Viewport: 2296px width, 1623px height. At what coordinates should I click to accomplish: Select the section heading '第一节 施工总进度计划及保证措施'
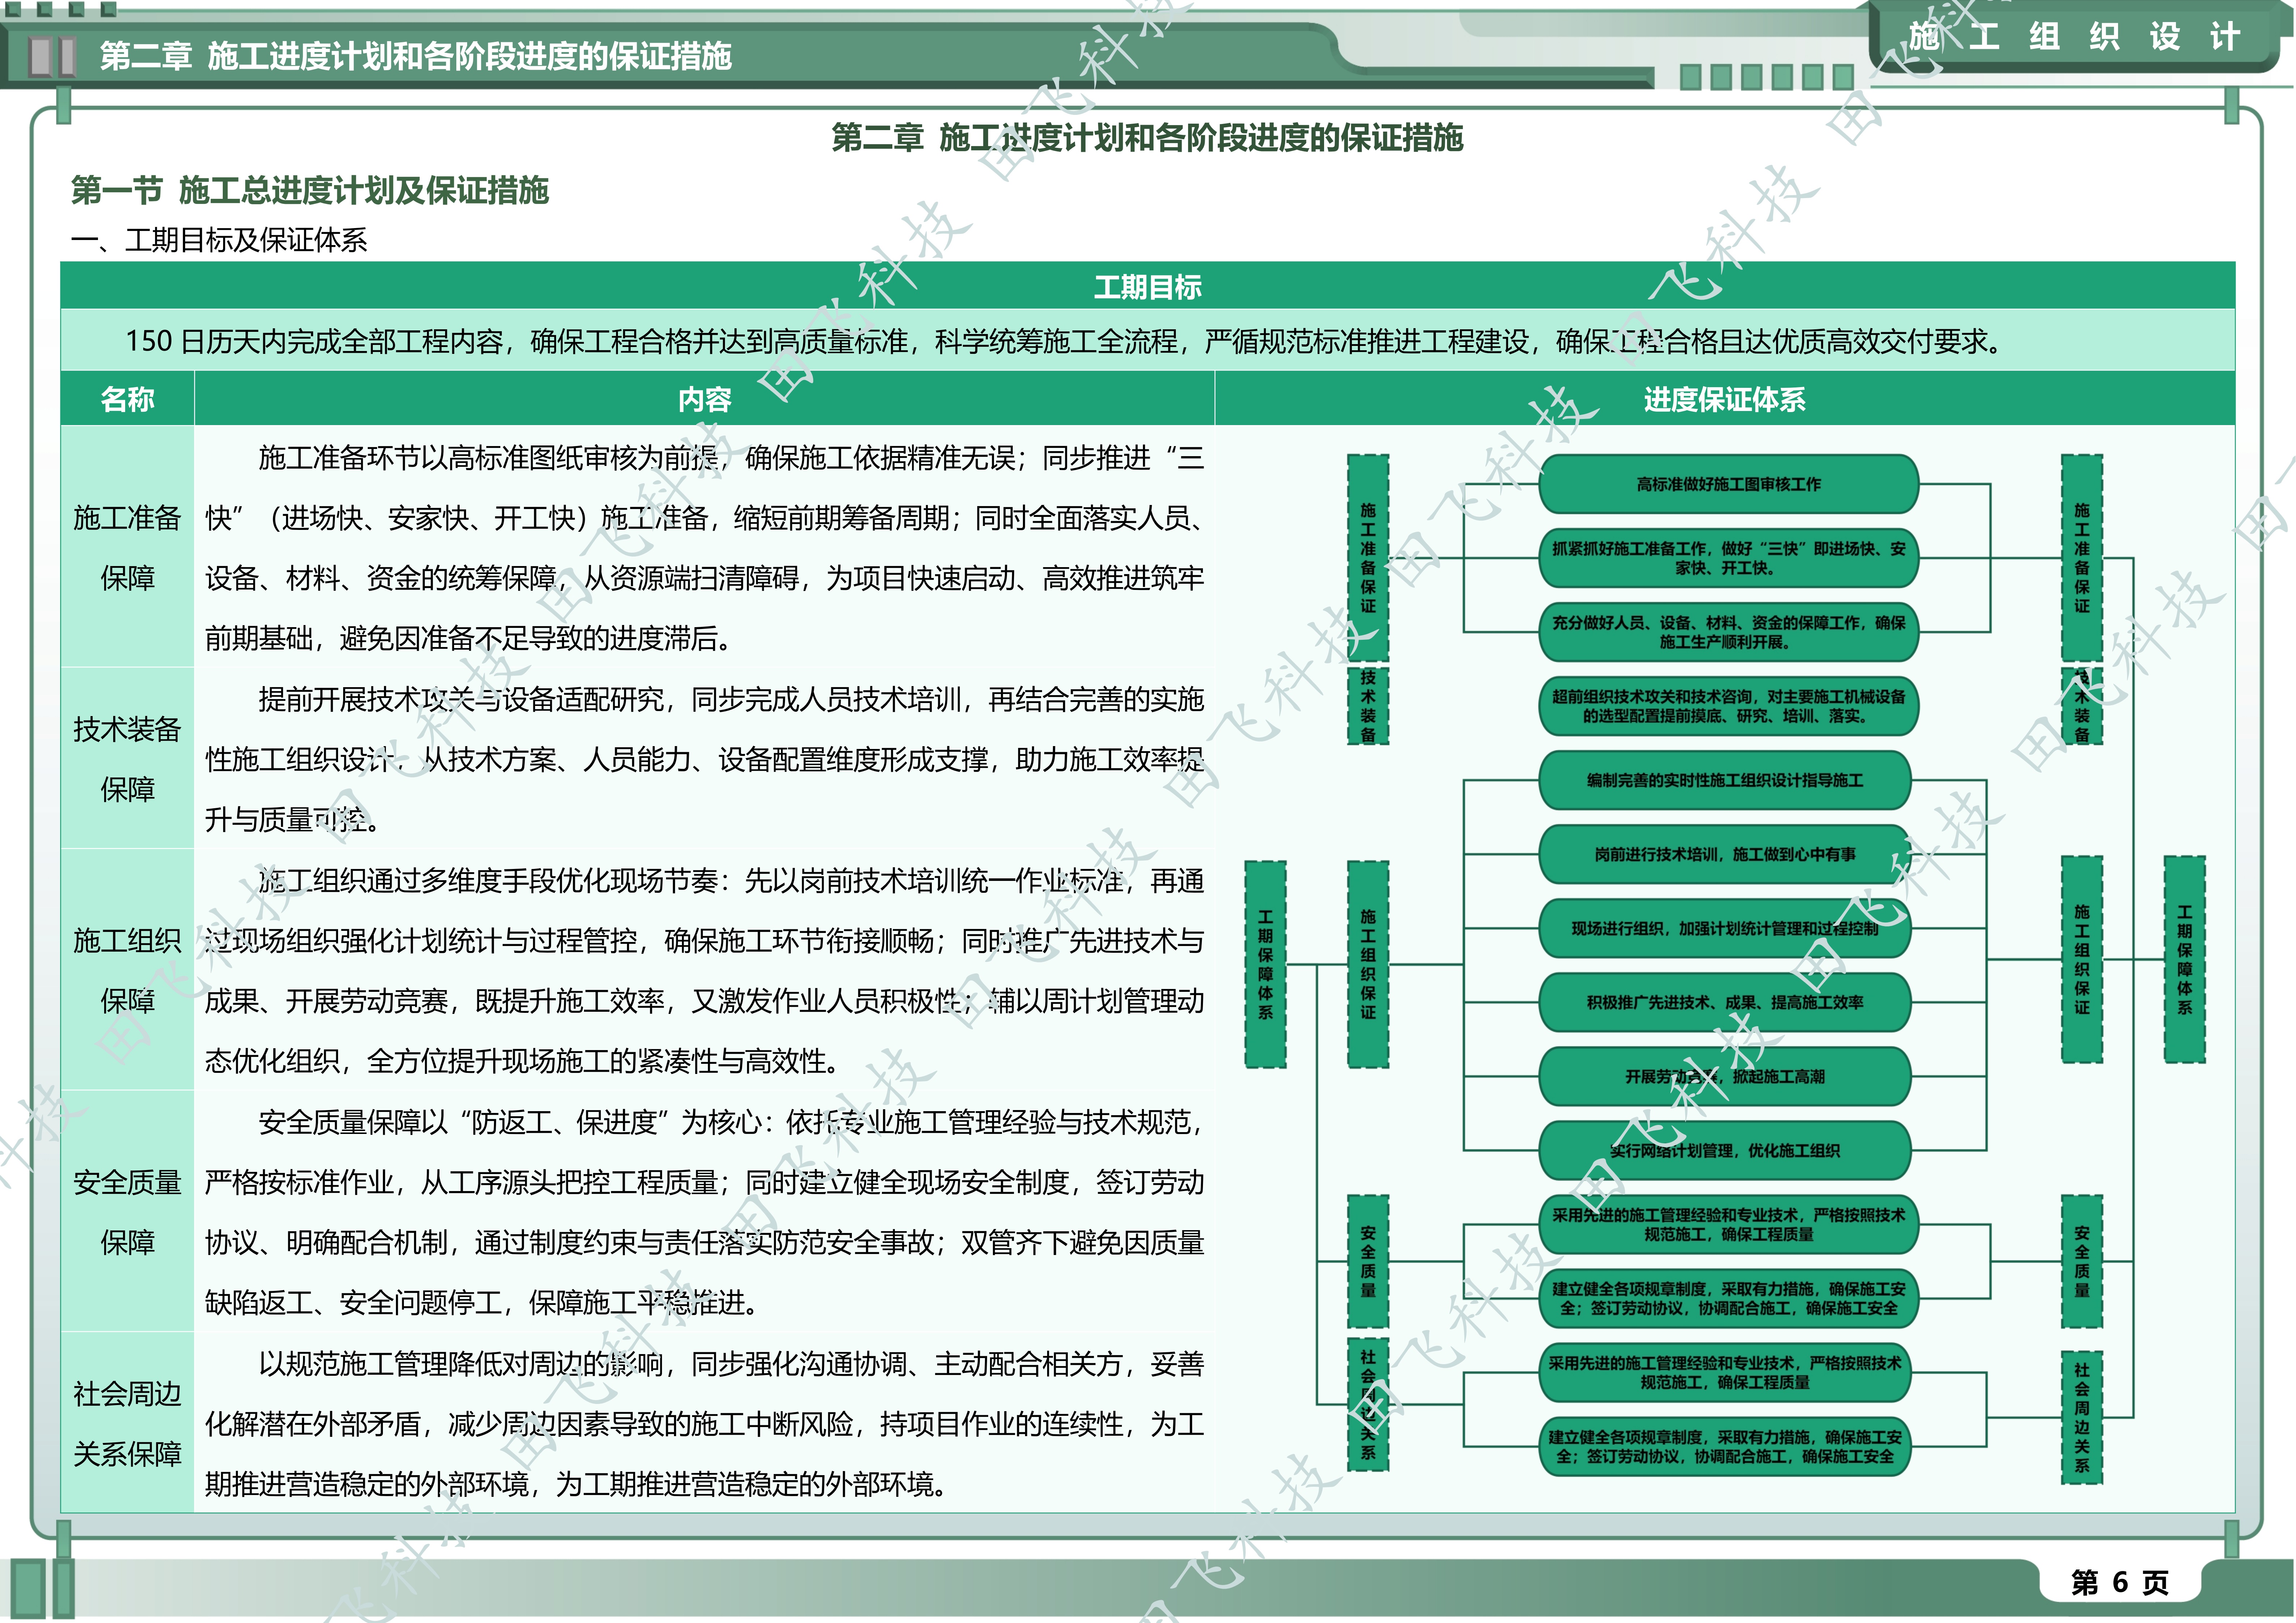310,190
